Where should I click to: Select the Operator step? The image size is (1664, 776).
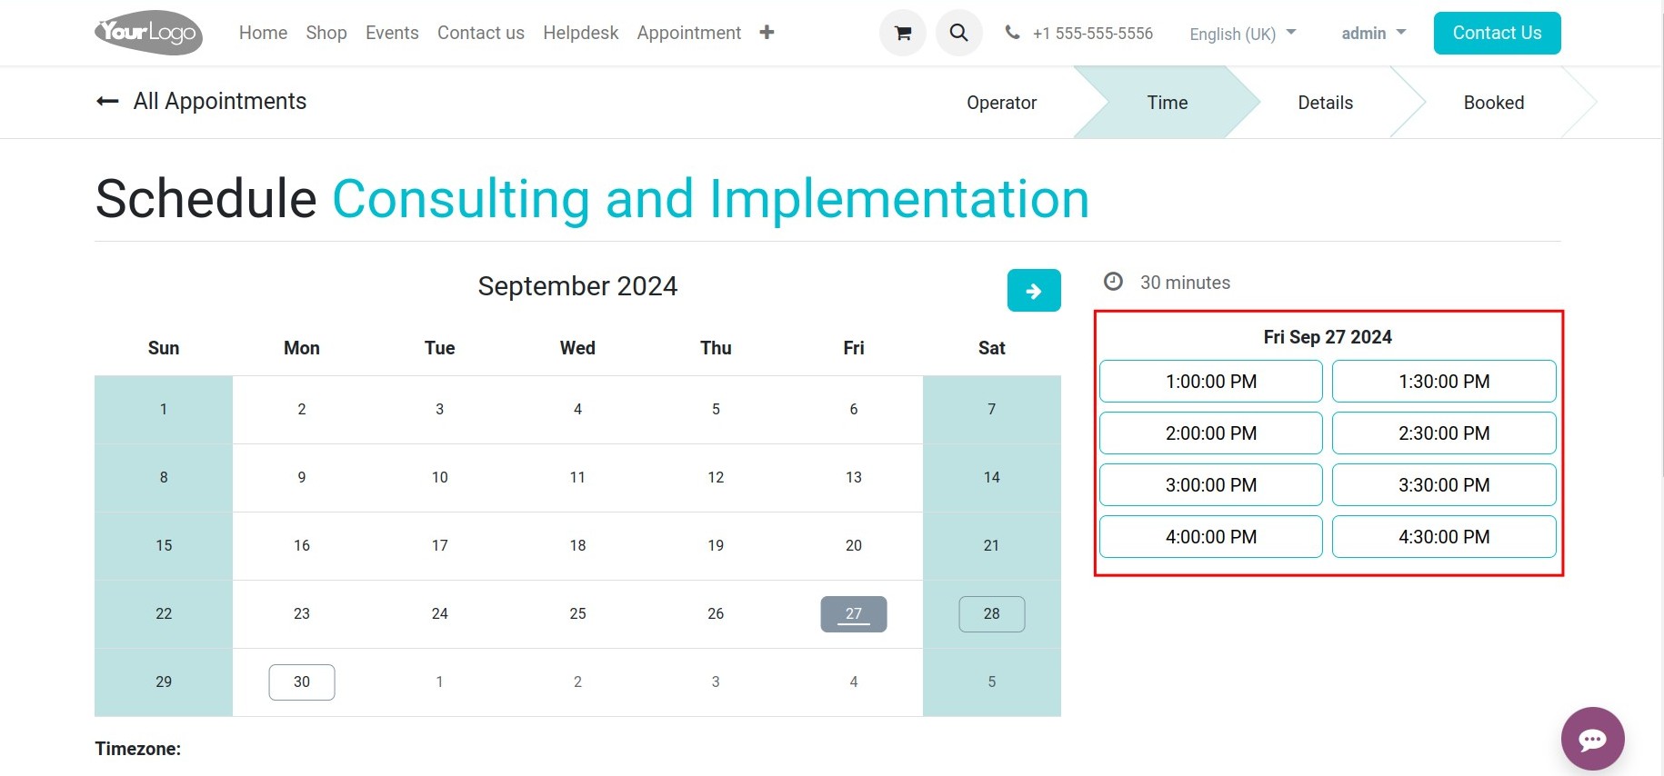click(x=1001, y=103)
